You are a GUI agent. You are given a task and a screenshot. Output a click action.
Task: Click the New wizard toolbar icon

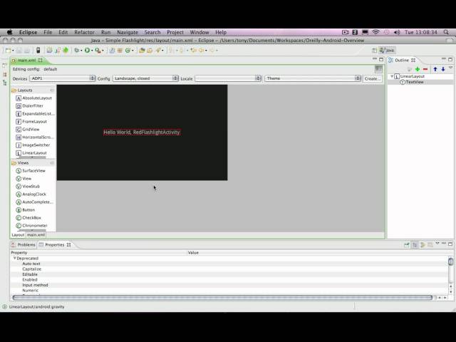tap(8, 51)
